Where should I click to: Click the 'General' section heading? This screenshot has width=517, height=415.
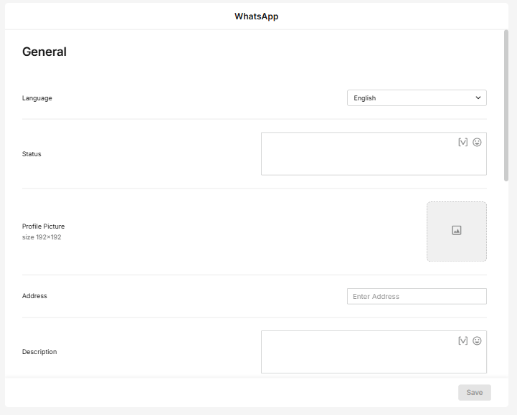(x=44, y=52)
